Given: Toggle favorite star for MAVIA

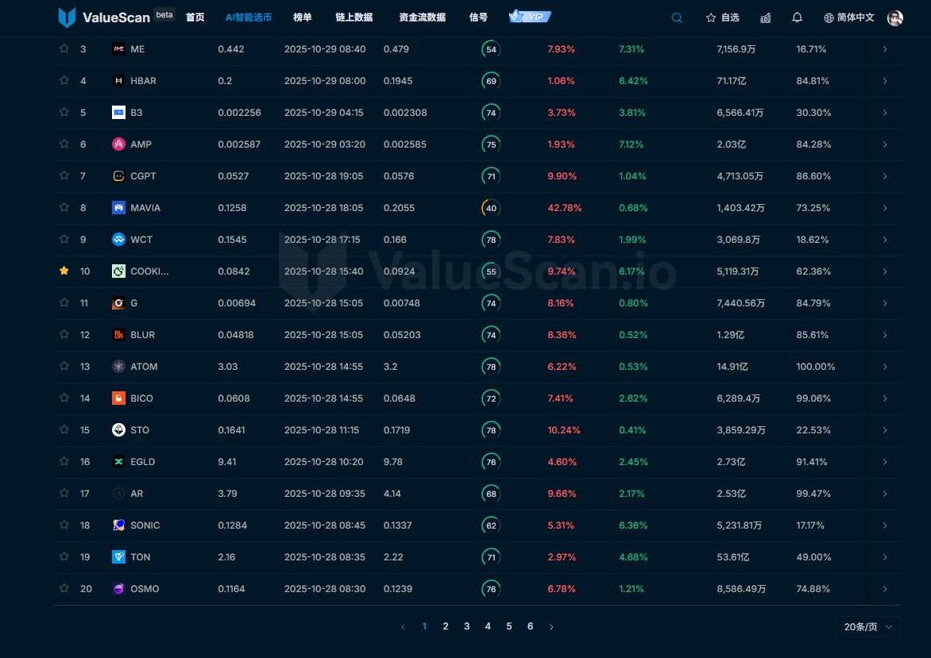Looking at the screenshot, I should 64,207.
